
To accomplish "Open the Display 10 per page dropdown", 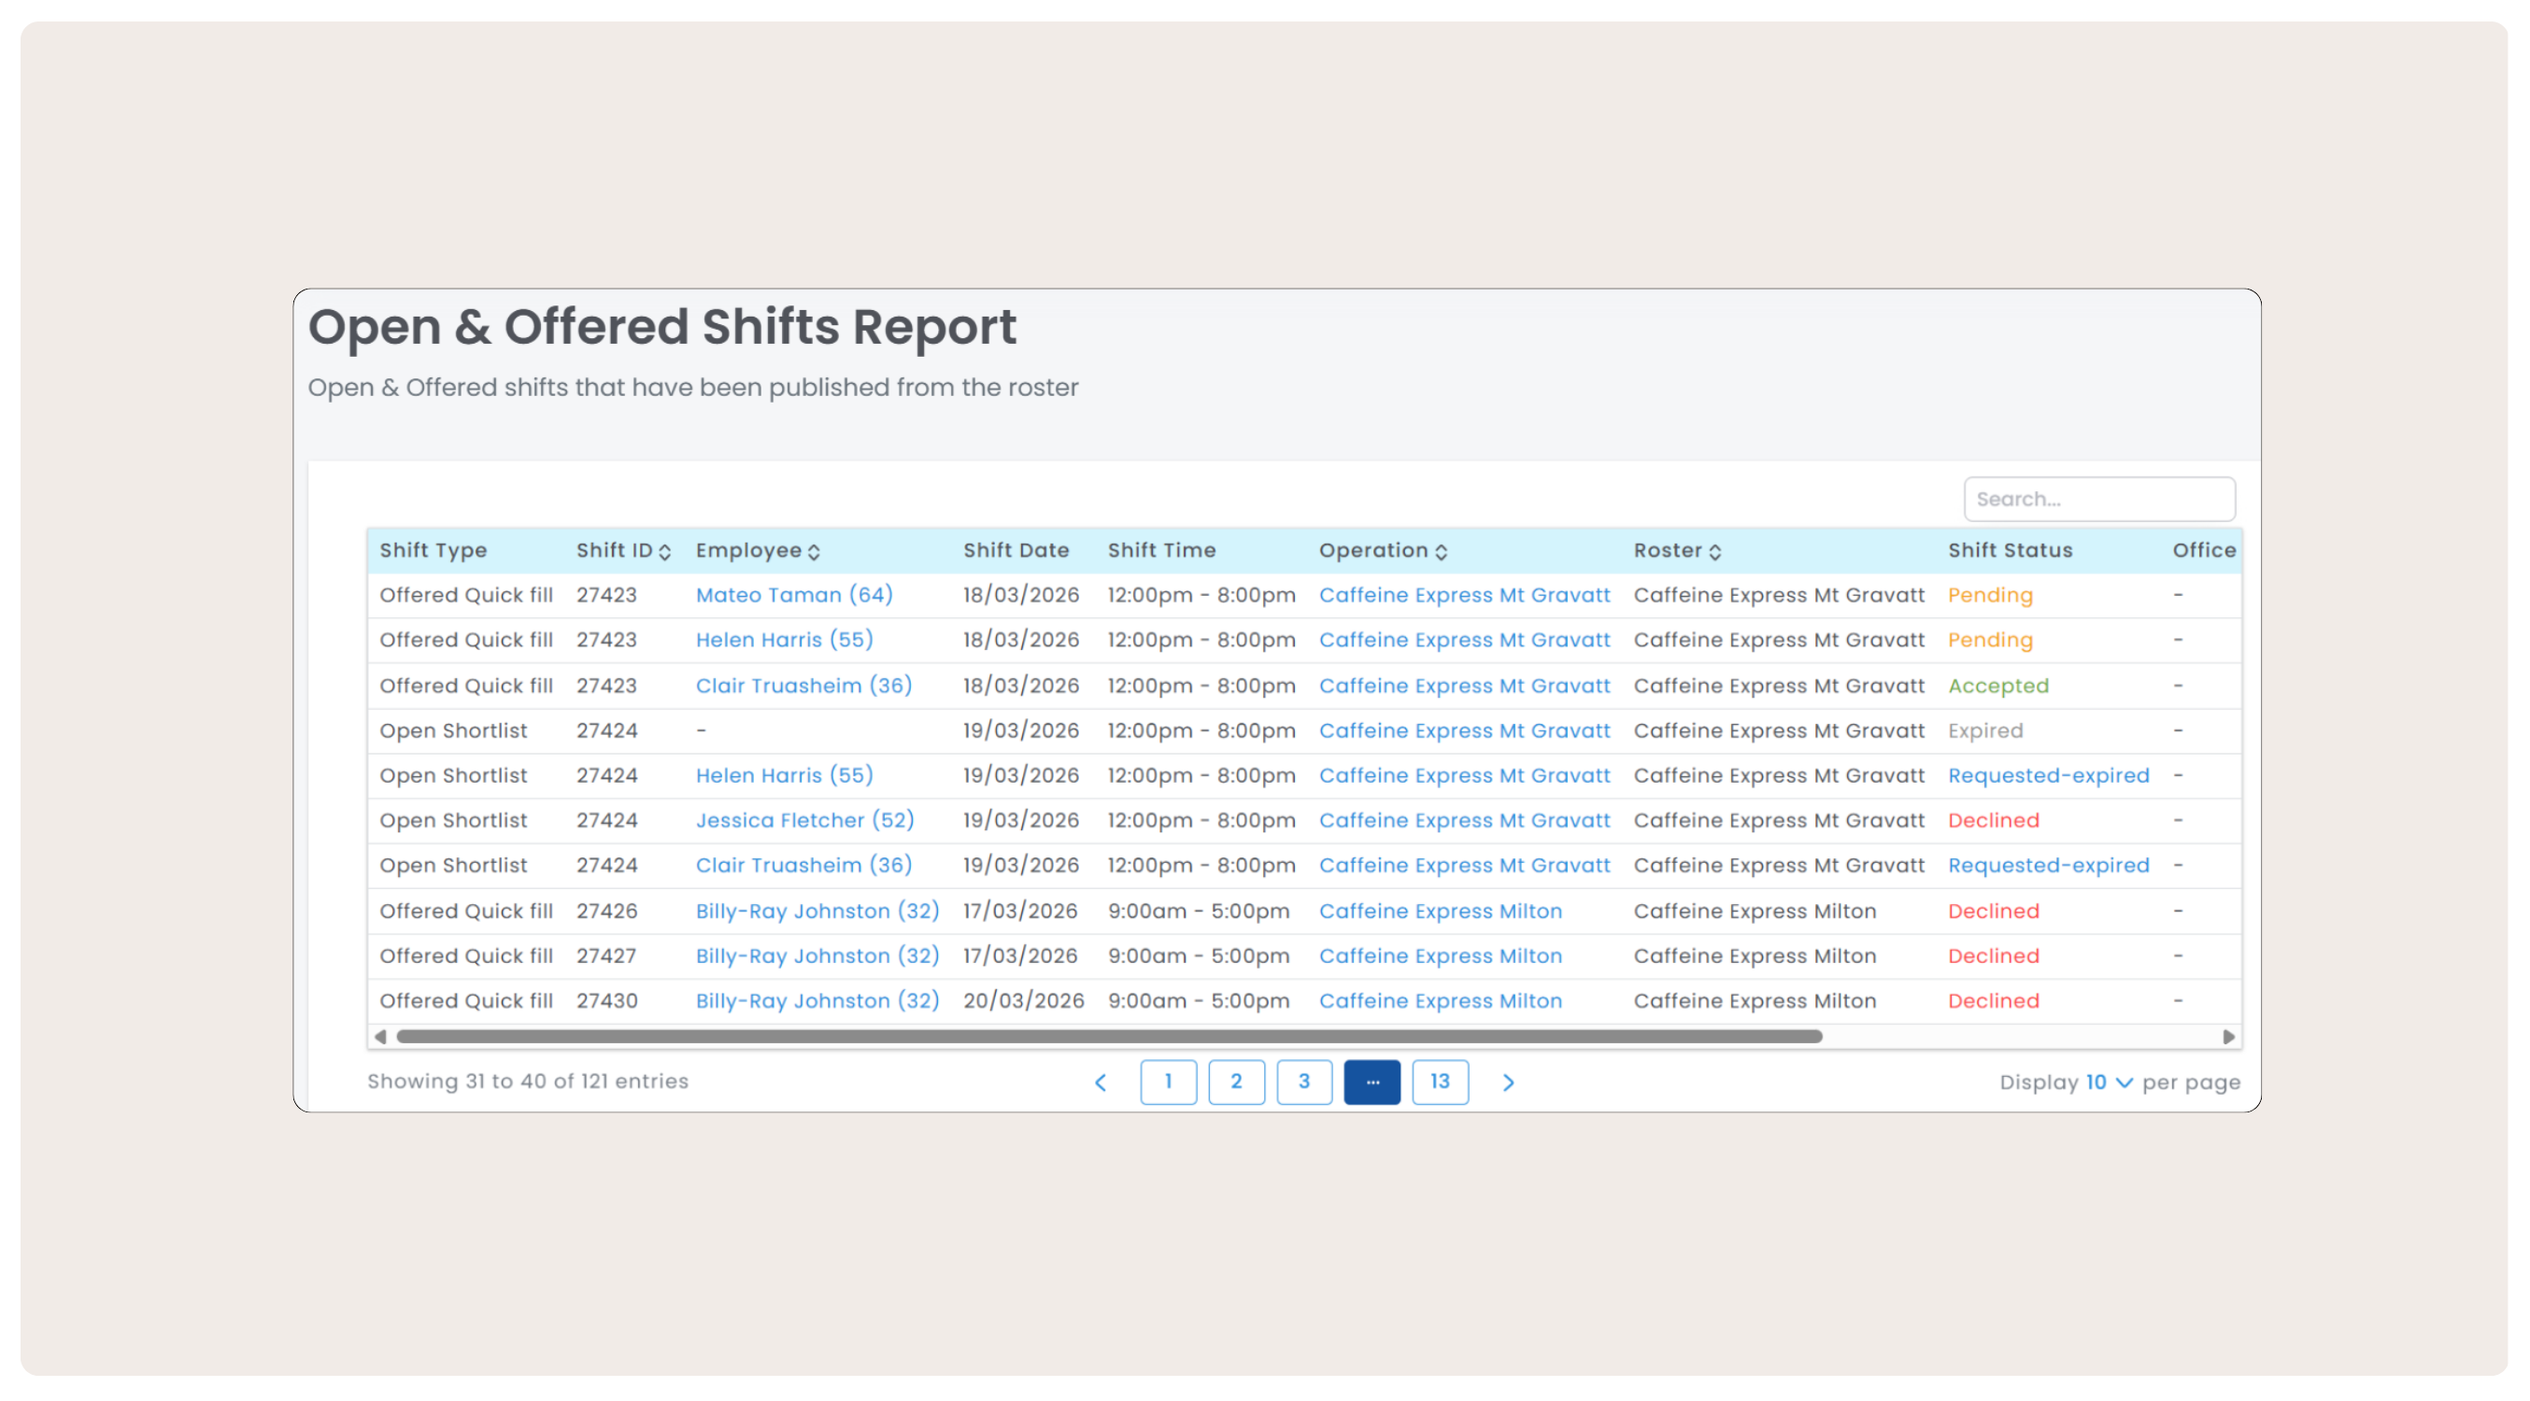I will tap(2109, 1082).
